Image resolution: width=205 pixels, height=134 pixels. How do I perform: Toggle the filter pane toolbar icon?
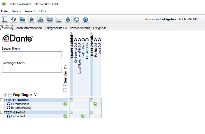point(5,19)
